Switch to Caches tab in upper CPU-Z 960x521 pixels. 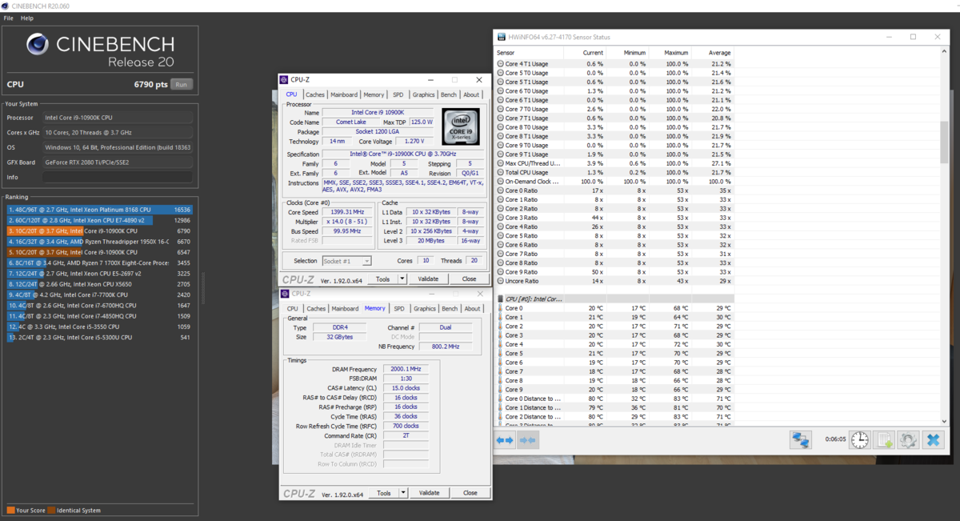(315, 94)
